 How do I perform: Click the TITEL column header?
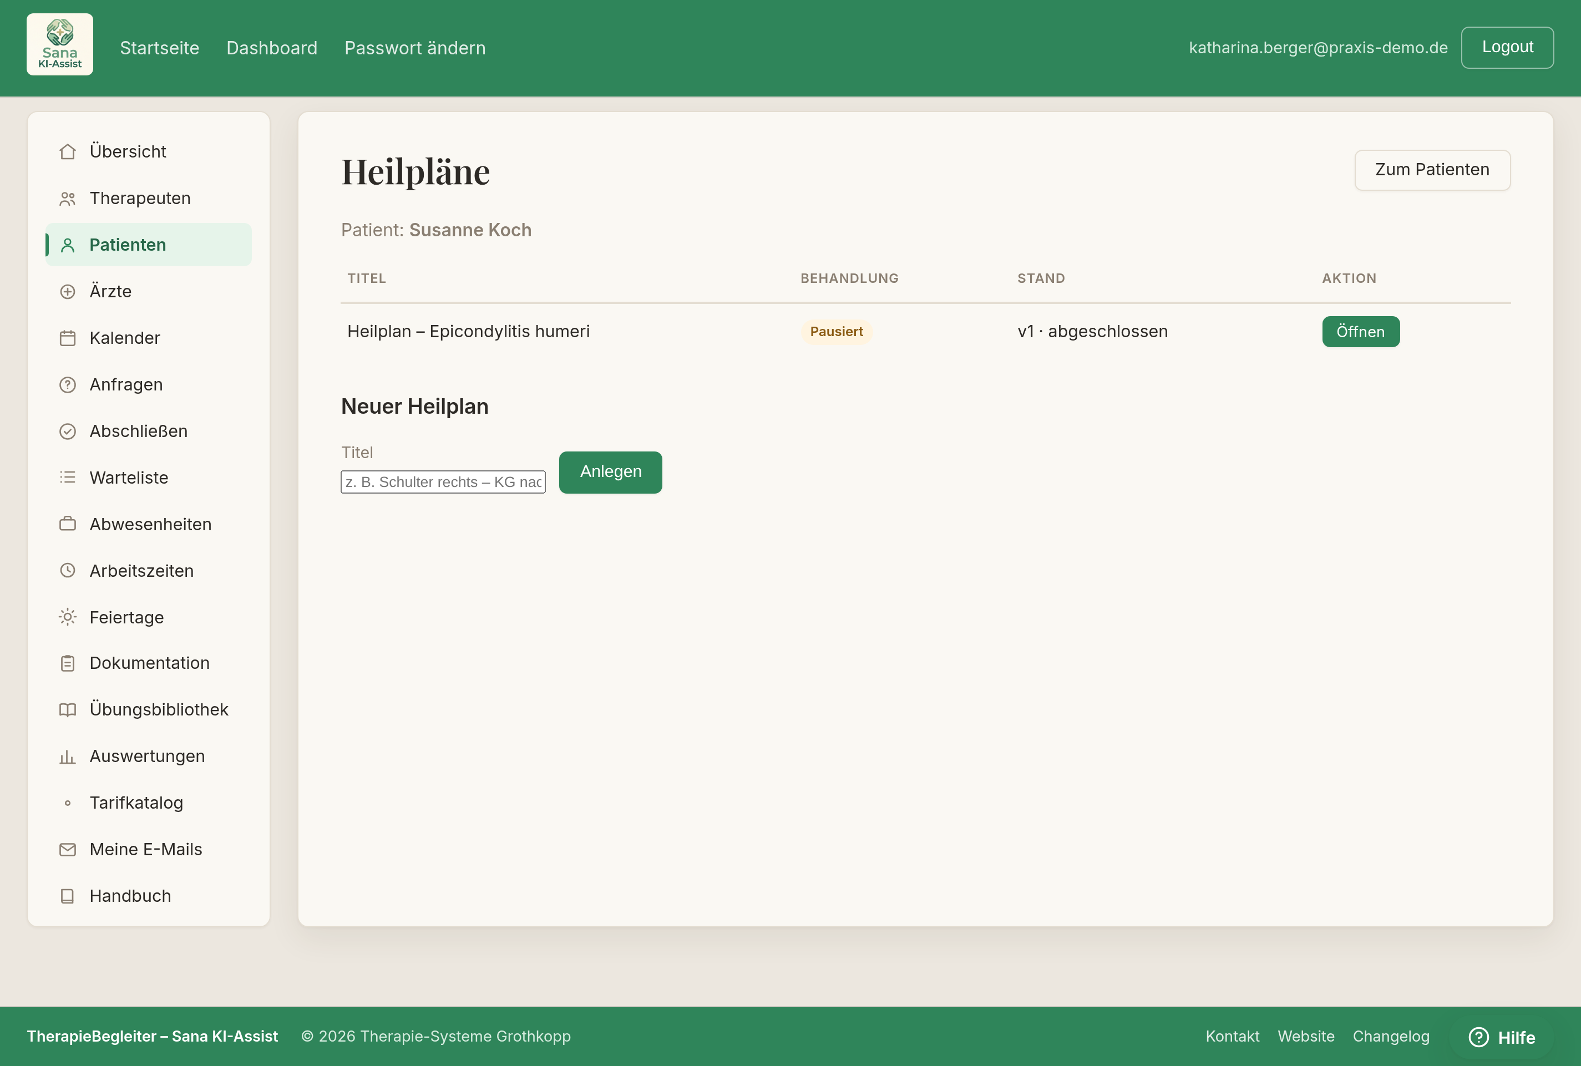tap(367, 278)
